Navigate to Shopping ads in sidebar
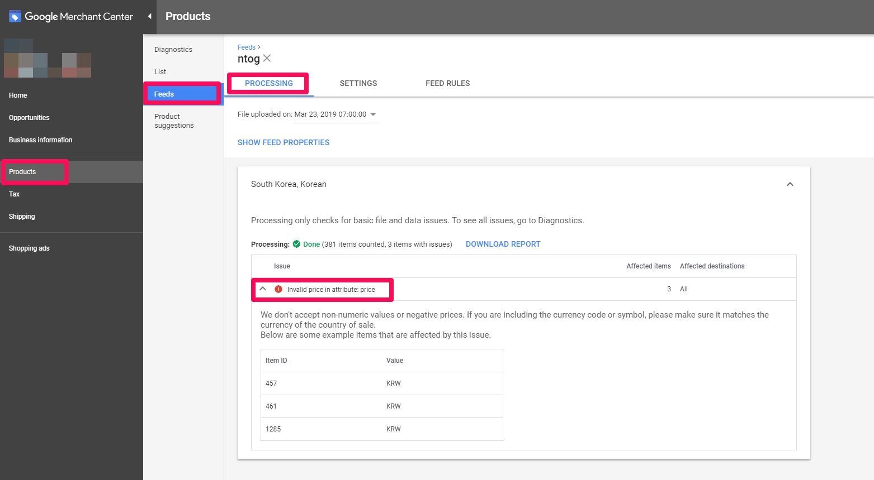The width and height of the screenshot is (874, 480). point(29,248)
